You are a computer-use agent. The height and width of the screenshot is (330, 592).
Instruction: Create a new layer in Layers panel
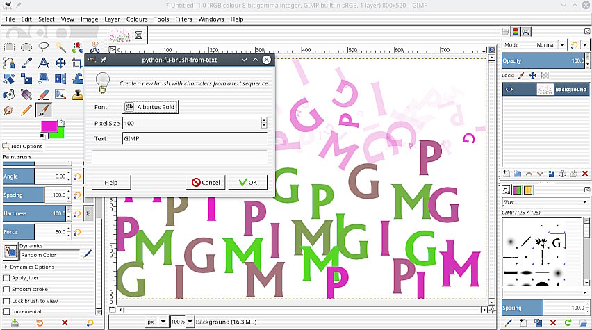pos(507,174)
